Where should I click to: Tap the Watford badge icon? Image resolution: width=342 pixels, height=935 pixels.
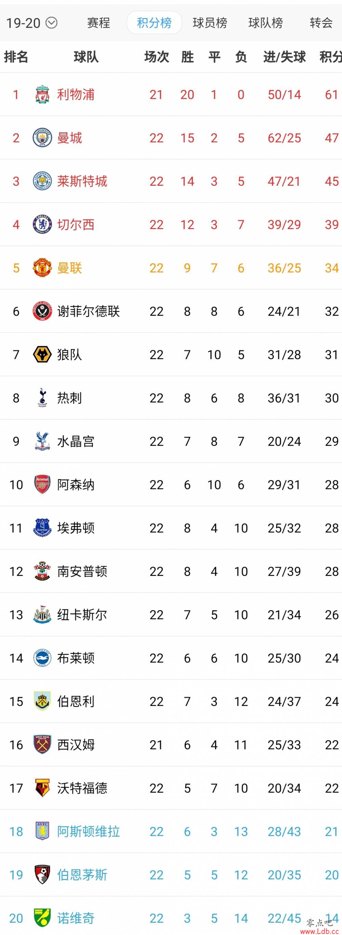click(42, 788)
